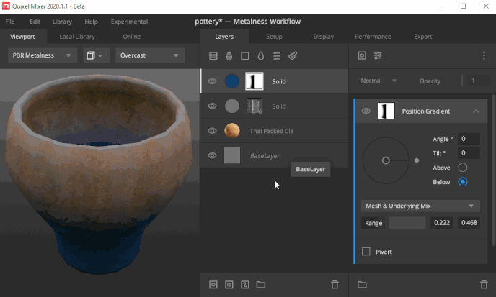Open the File menu
This screenshot has width=496, height=297.
[10, 22]
